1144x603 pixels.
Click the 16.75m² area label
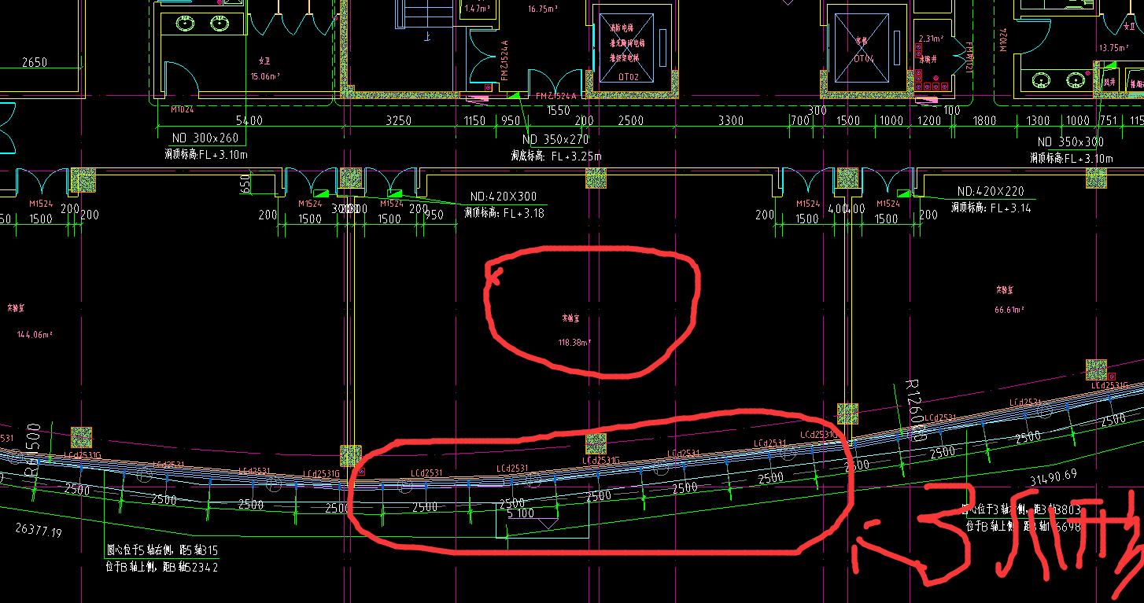pyautogui.click(x=543, y=9)
